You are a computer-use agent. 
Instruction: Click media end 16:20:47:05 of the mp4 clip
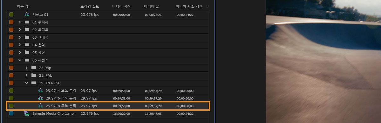point(153,114)
